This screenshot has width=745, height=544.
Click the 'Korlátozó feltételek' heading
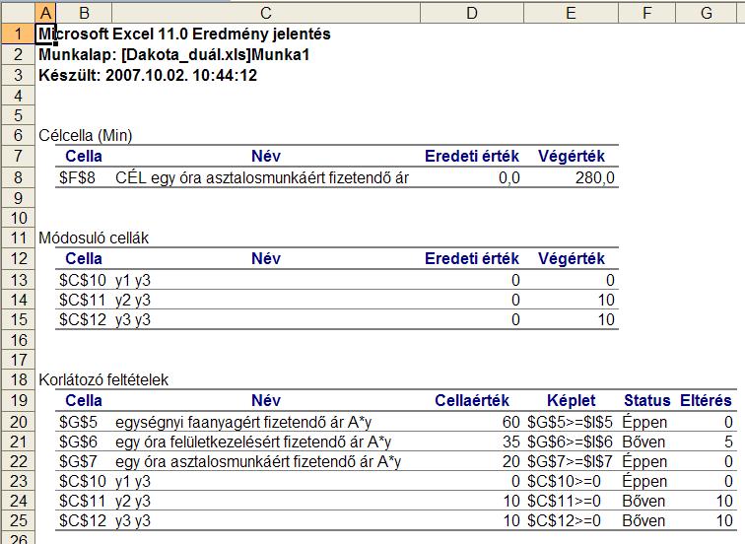tap(103, 380)
